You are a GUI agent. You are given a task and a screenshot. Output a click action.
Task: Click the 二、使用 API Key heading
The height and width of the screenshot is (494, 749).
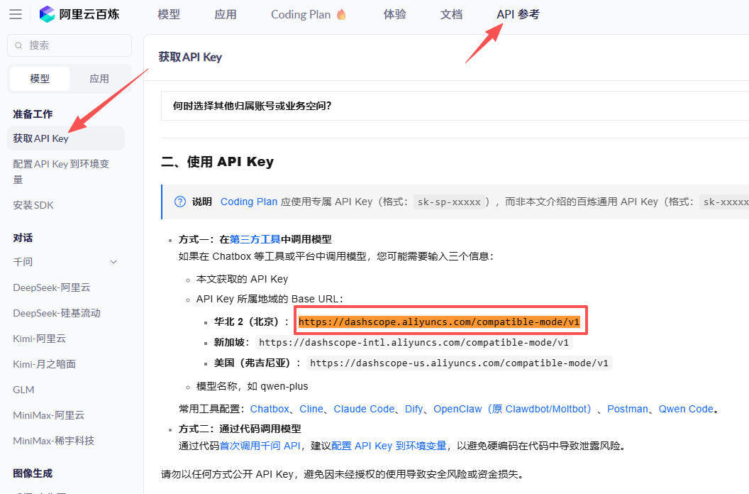click(217, 162)
